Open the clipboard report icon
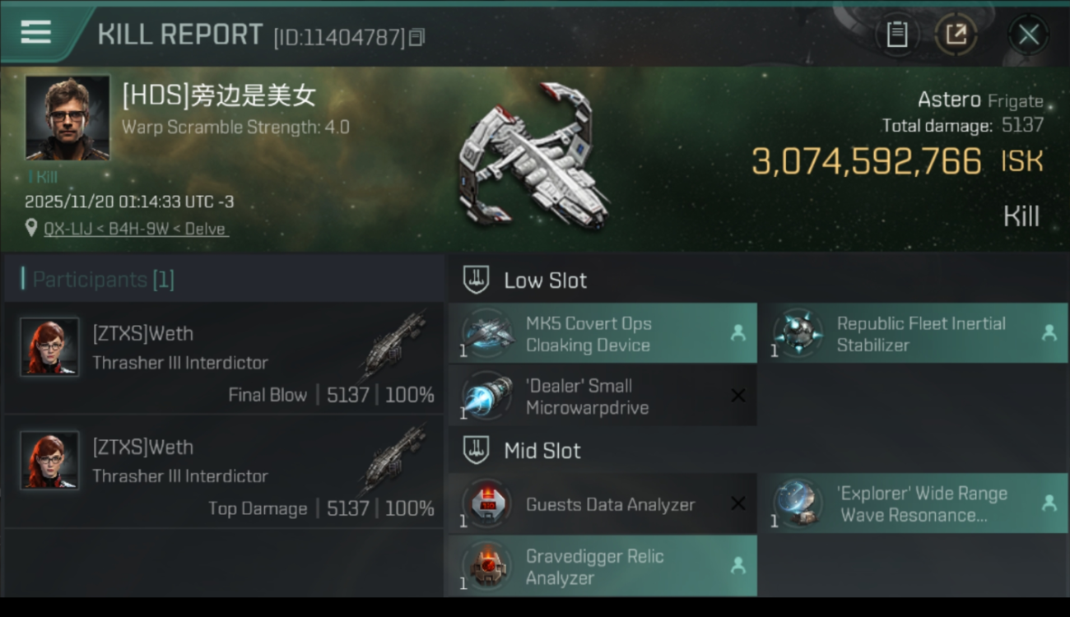1070x617 pixels. click(897, 35)
